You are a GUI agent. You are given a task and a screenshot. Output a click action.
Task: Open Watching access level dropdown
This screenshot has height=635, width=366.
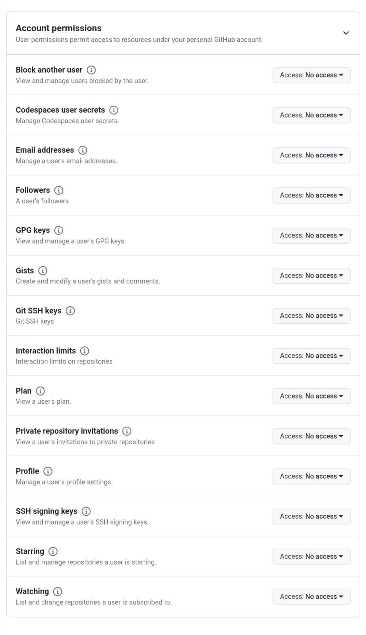pos(311,597)
